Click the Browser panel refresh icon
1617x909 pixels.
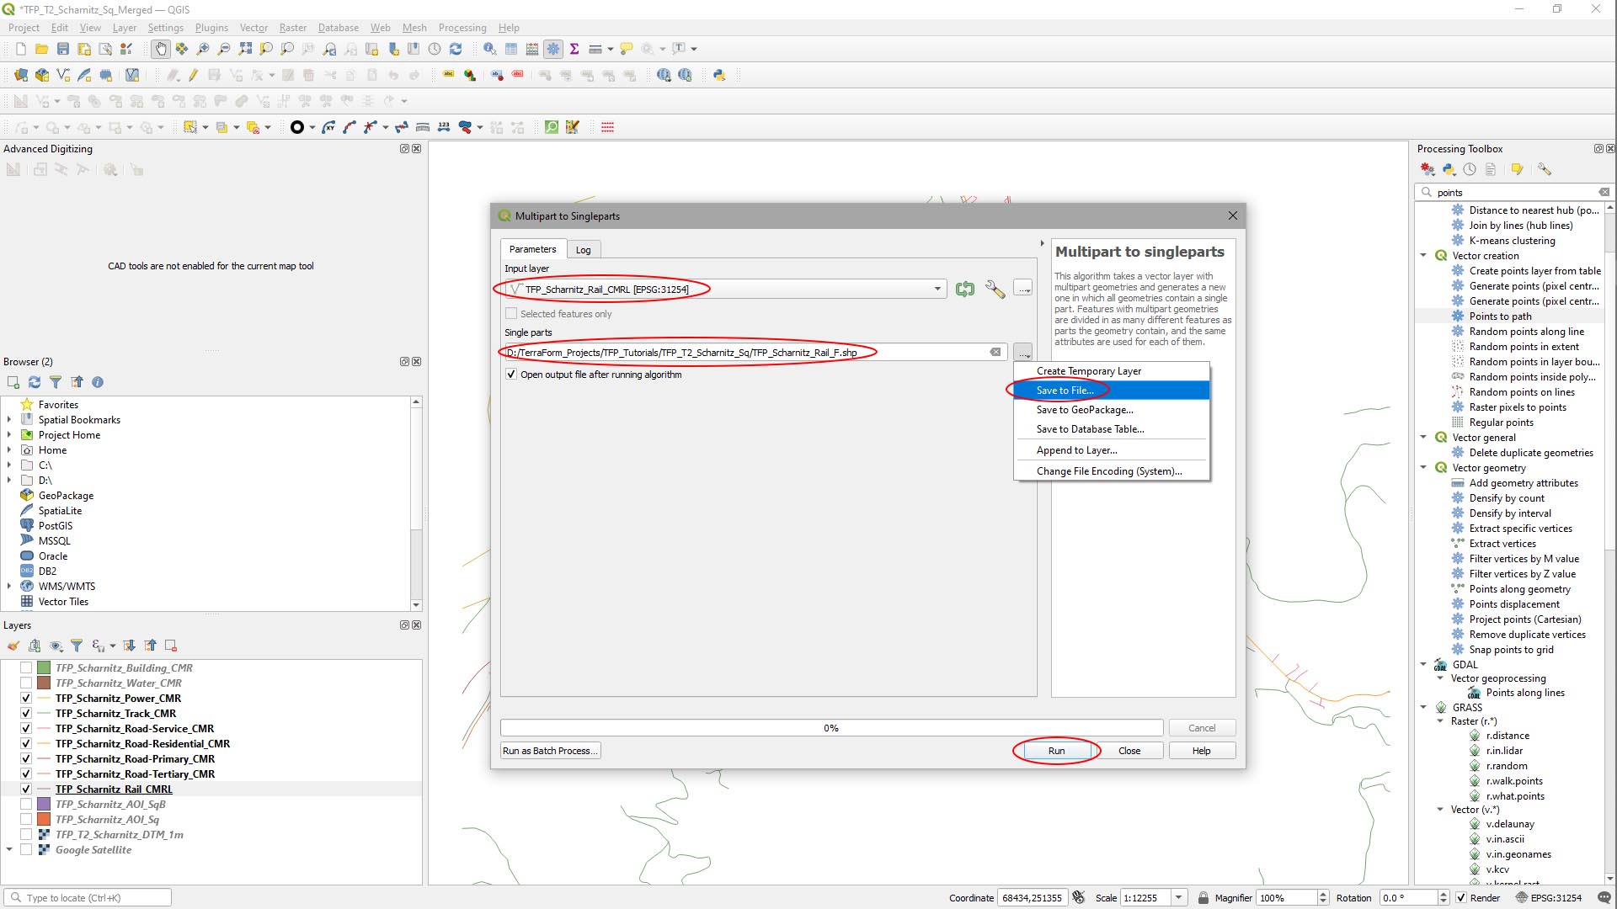(35, 382)
